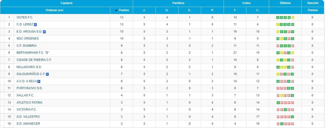325x128 pixels.
Task: Click C.F. DUMBRIA first red P result square
Action: (x=278, y=46)
